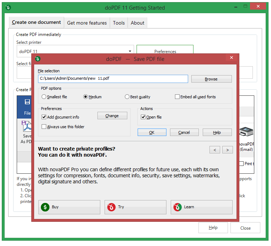Click the doPDF logo in Save PDF dialog title
271x246 pixels.
pyautogui.click(x=37, y=59)
